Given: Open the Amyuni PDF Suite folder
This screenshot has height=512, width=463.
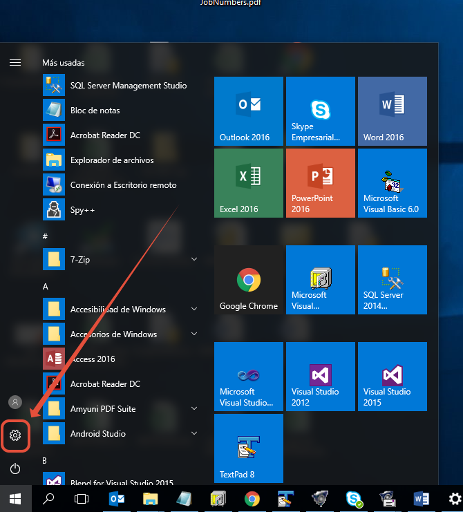Looking at the screenshot, I should [x=122, y=408].
